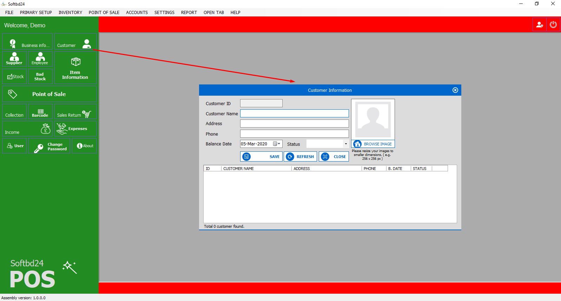Screen dimensions: 561x301
Task: Open the Income module
Action: [27, 129]
